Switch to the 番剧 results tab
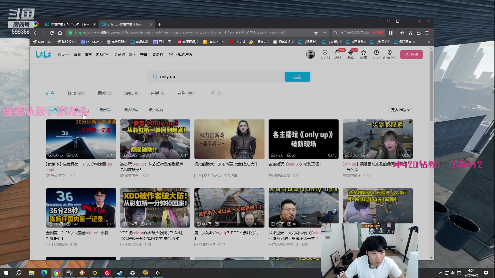 pos(105,93)
